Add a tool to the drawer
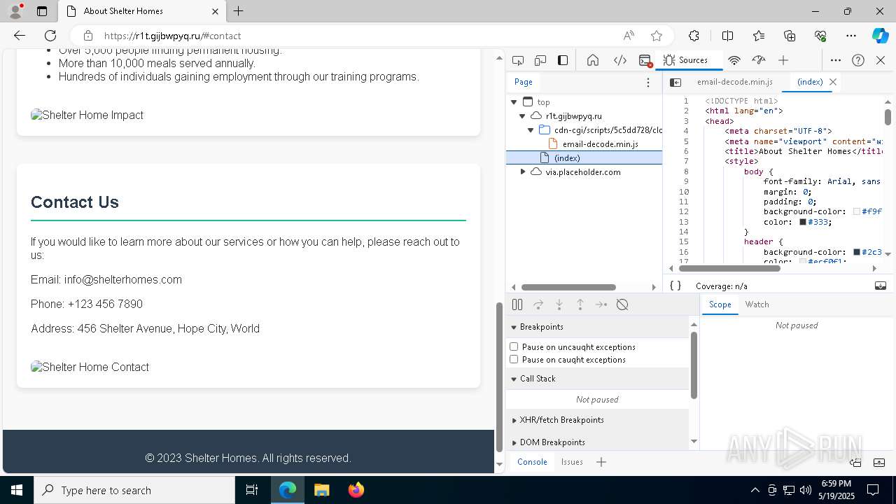 click(x=601, y=462)
